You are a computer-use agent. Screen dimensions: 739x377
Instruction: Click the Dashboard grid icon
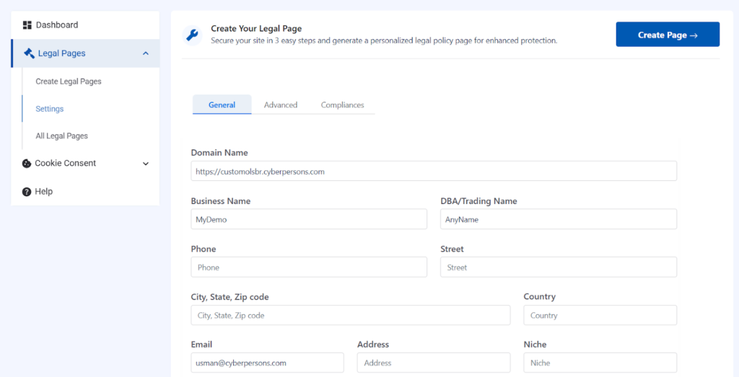27,25
